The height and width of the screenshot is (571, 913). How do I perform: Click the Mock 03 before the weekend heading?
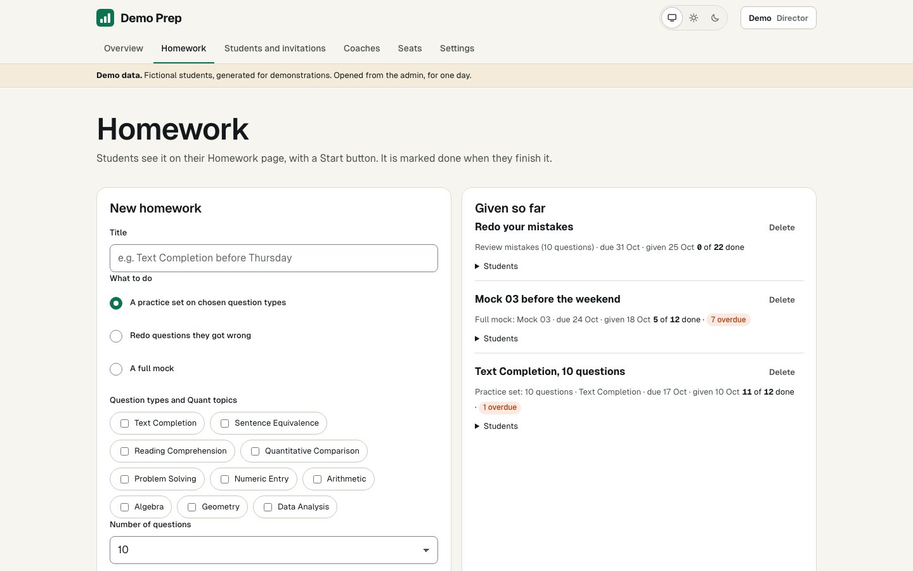[x=548, y=299]
